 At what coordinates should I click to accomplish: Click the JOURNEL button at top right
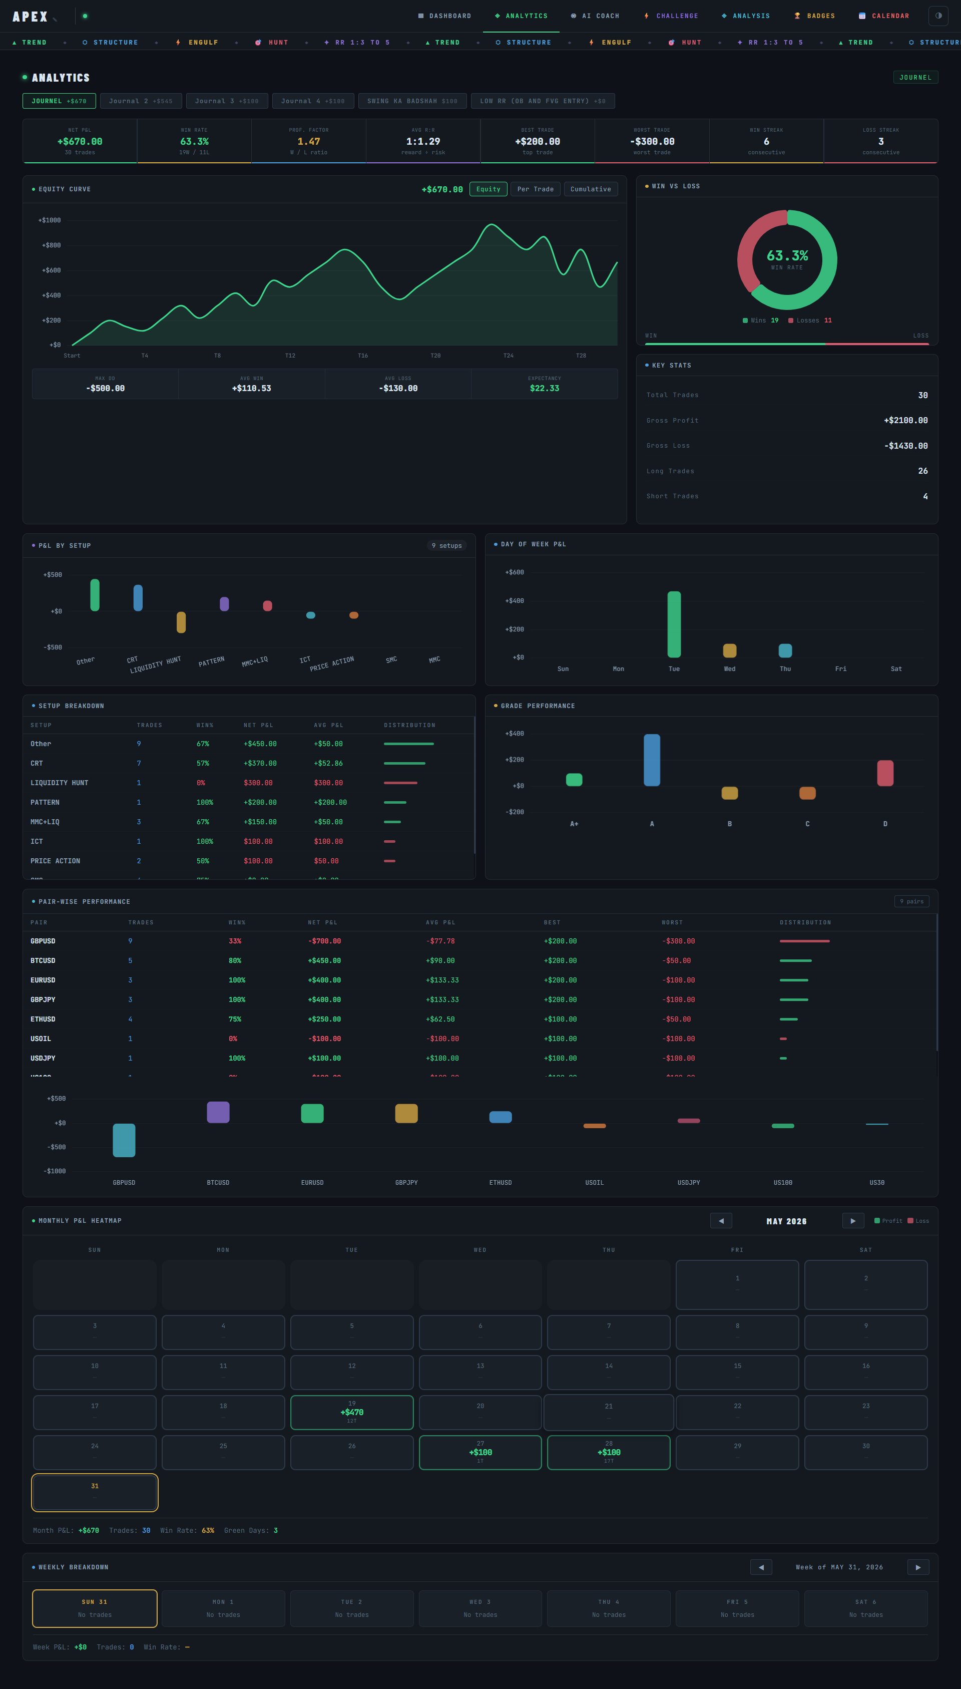click(x=915, y=77)
